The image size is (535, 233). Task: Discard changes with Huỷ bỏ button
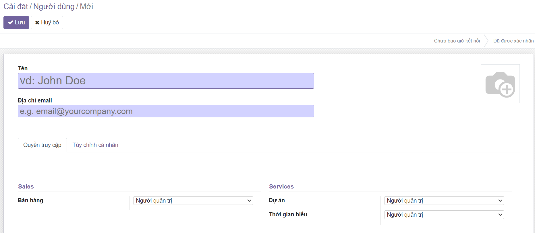pos(47,22)
